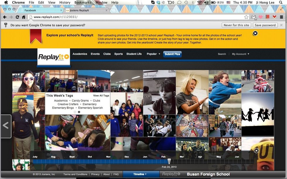This screenshot has width=287, height=179.
Task: Click the mail extension icon in toolbar
Action: point(254,17)
